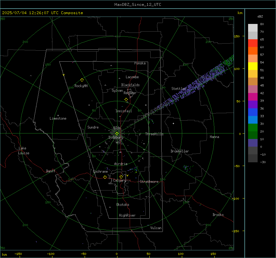Click the asterisk marker above Limestone
This screenshot has width=276, height=258.
pos(58,116)
